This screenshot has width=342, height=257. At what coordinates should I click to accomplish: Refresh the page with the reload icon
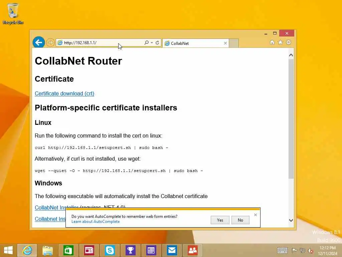(157, 42)
